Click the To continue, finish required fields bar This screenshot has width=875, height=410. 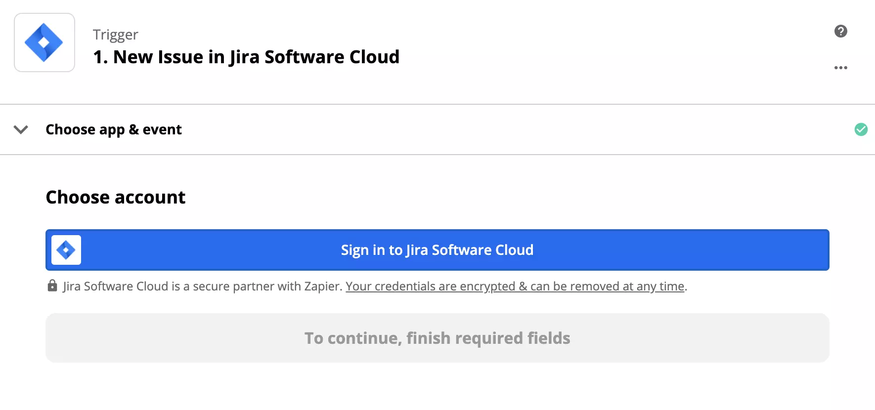437,338
